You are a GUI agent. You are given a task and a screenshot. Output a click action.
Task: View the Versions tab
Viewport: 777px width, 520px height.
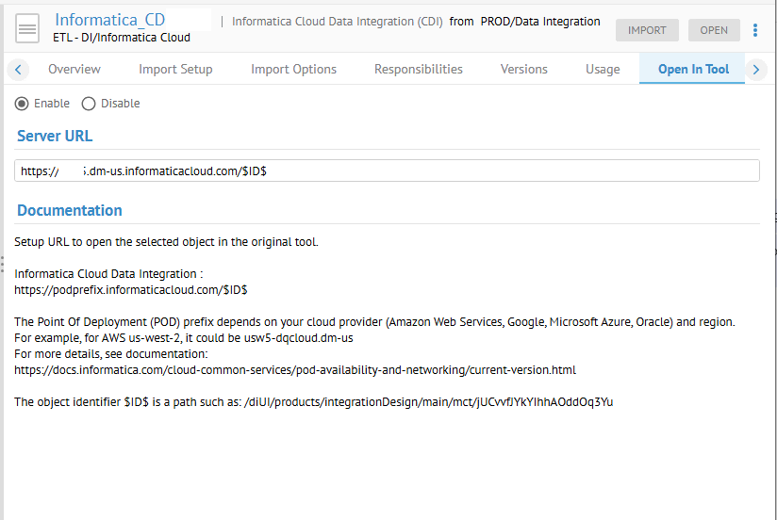(x=523, y=69)
